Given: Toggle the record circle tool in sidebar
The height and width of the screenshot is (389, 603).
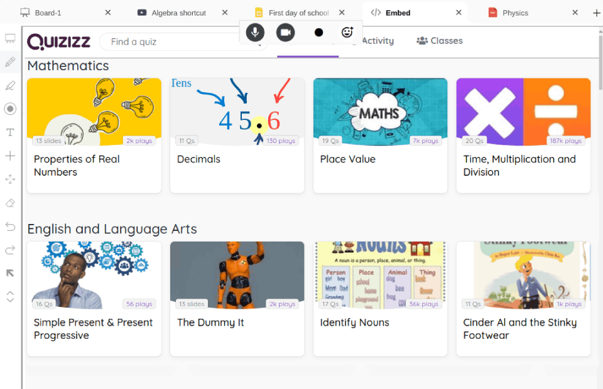Looking at the screenshot, I should pyautogui.click(x=10, y=109).
